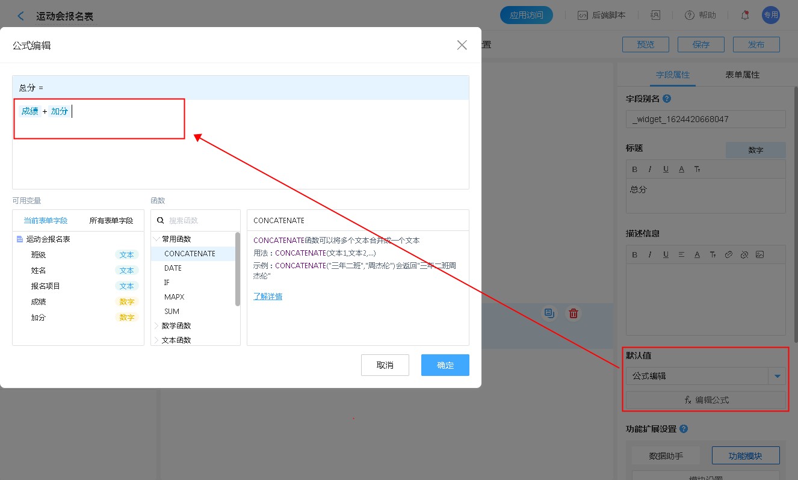Switch to 表单属性 tab
The height and width of the screenshot is (480, 798).
point(742,75)
